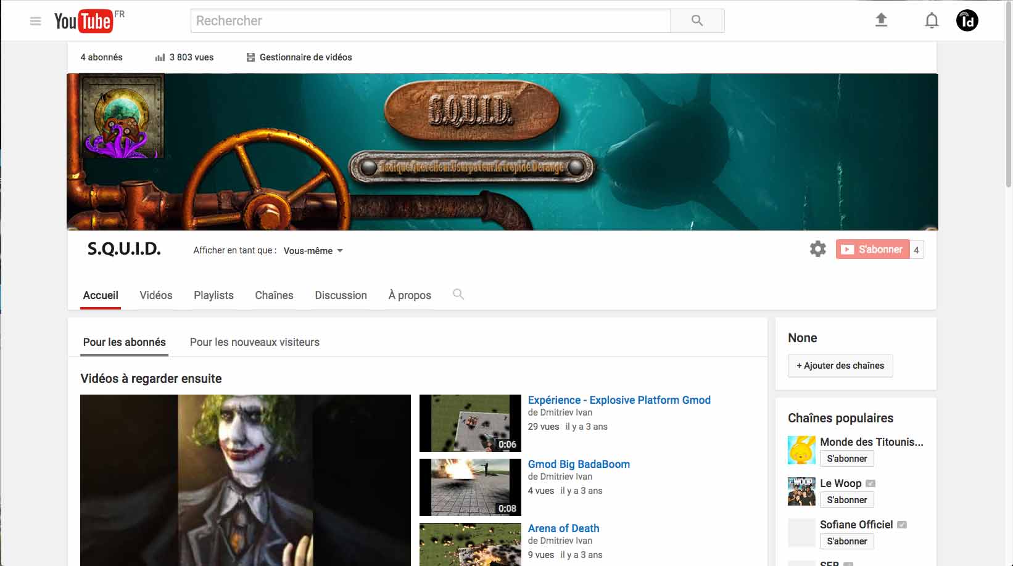
Task: Subscribe to Monde des Titounis channel
Action: pyautogui.click(x=846, y=459)
